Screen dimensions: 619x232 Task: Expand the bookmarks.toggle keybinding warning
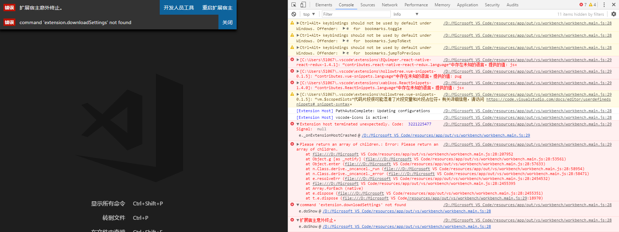(x=298, y=23)
